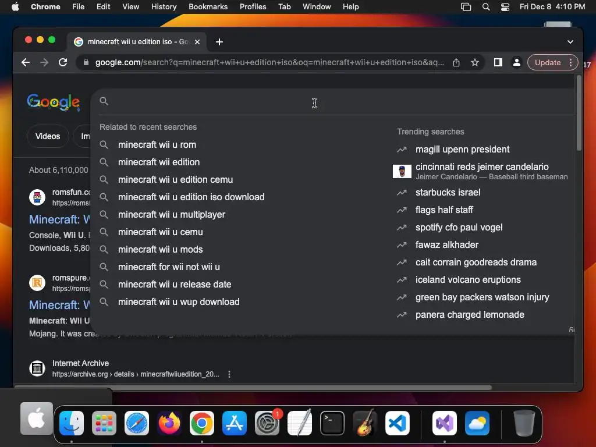Viewport: 596px width, 447px height.
Task: Click the page vertical scrollbar
Action: click(x=579, y=113)
